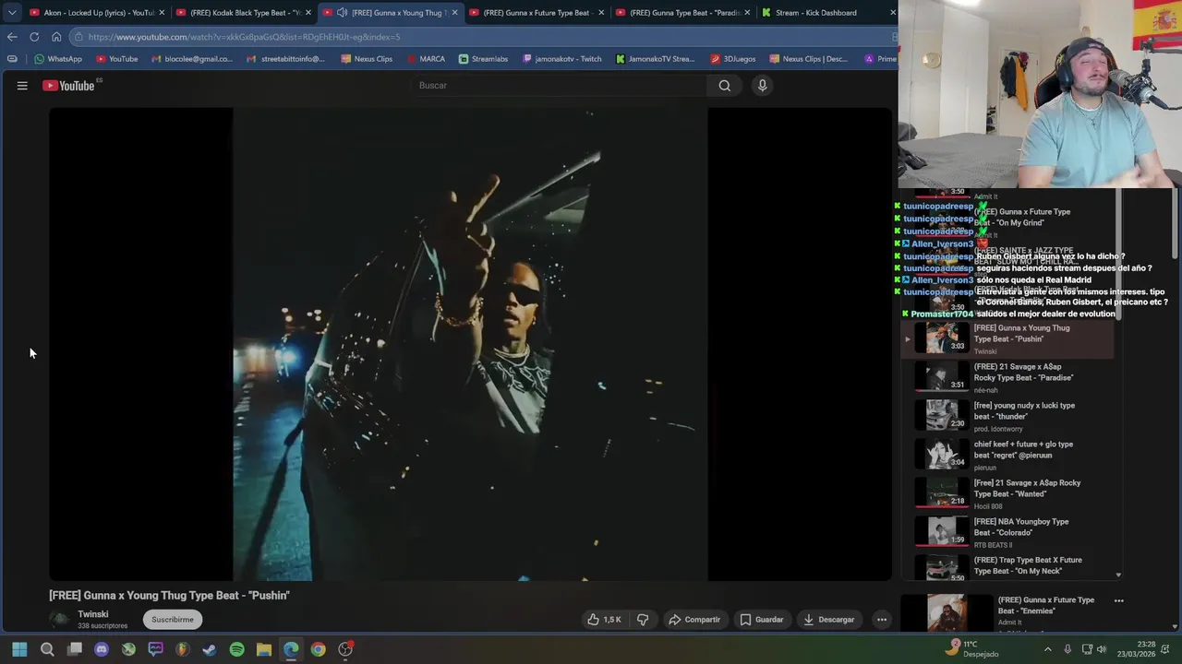
Task: Open the Windows Start menu
Action: pyautogui.click(x=19, y=649)
